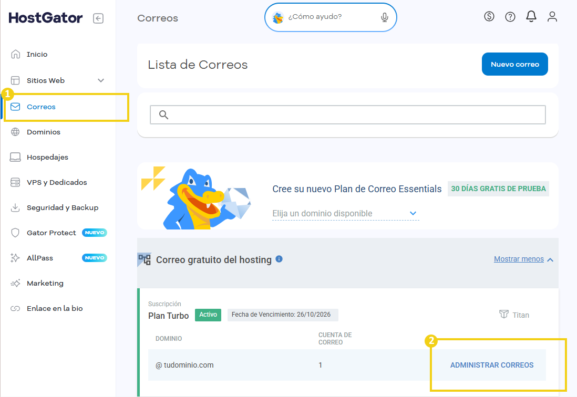Focus the email list search field
Viewport: 577px width, 397px height.
348,115
